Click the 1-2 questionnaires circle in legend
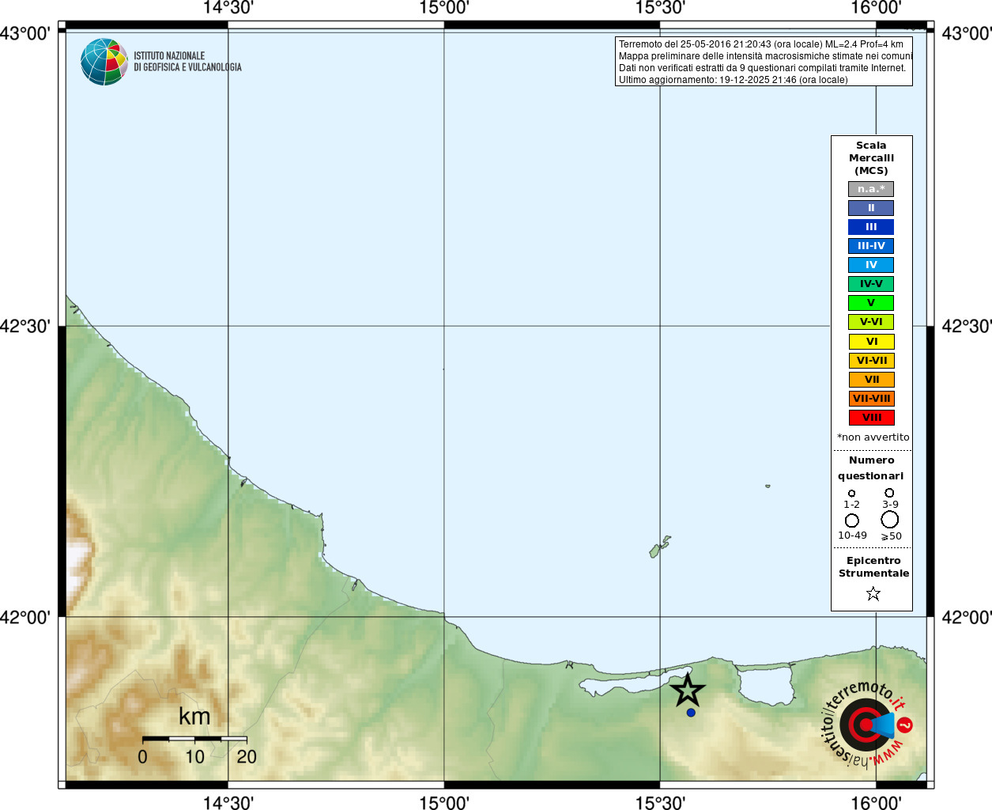Screen dimensions: 992x810 pyautogui.click(x=851, y=494)
